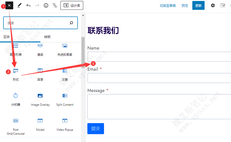Click 切换至草稿 link

[x=168, y=5]
